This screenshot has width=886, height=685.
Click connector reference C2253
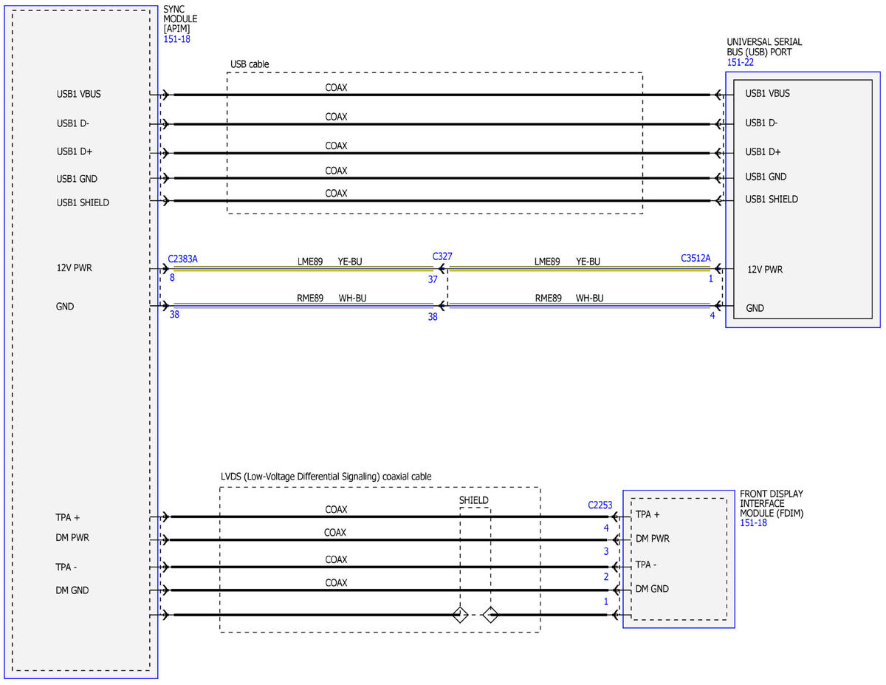click(602, 505)
